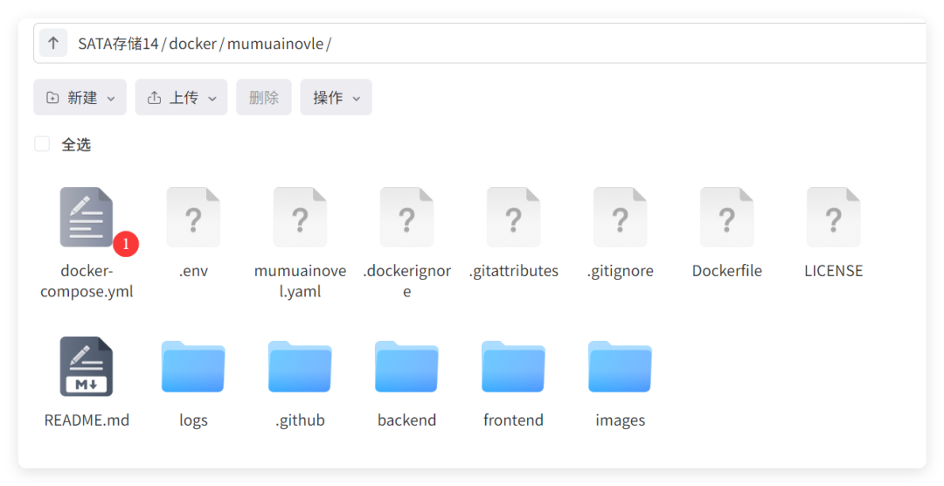Screen dimensions: 944x486
Task: Click the .gitignore name label
Action: [620, 271]
